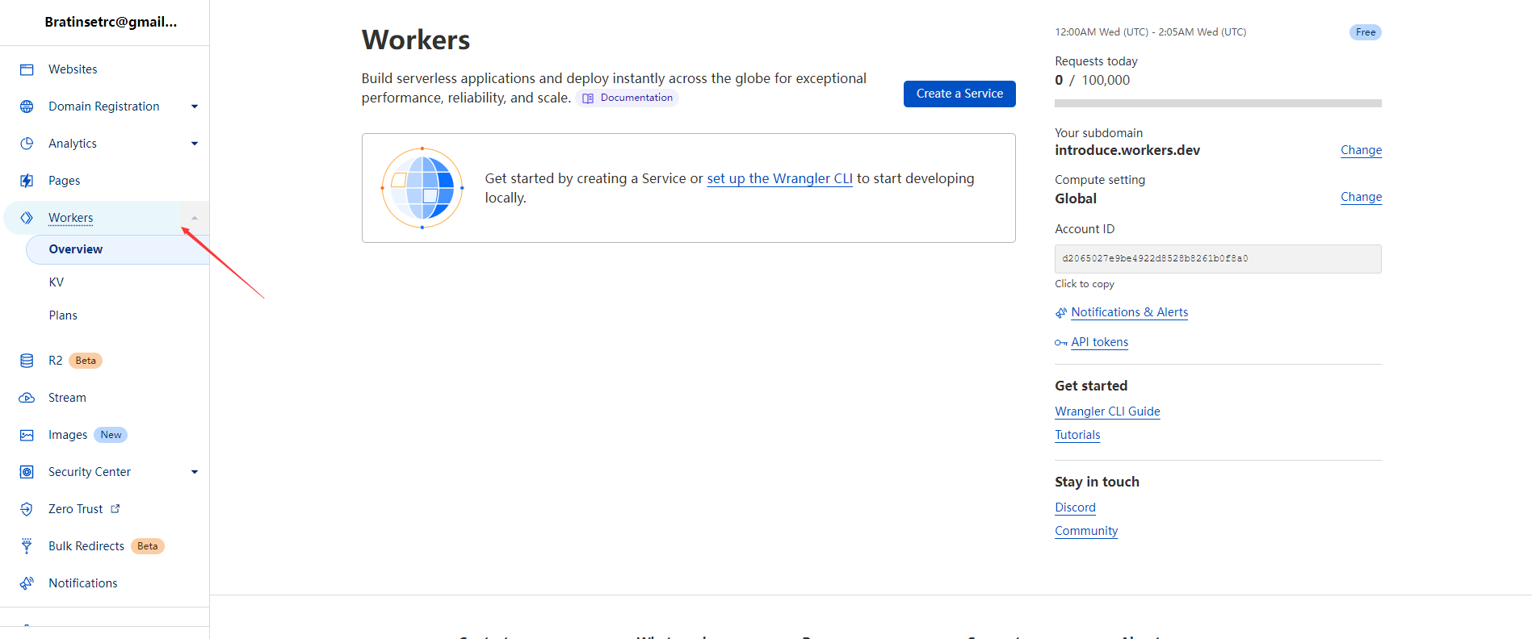Open the API tokens link
Screen dimensions: 1532x639
tap(1099, 342)
